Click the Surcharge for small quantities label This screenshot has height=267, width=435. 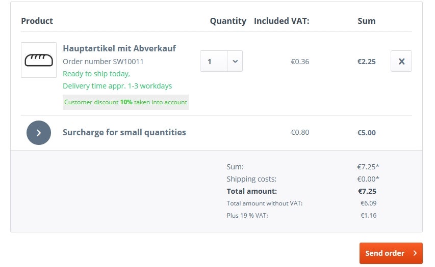(124, 132)
